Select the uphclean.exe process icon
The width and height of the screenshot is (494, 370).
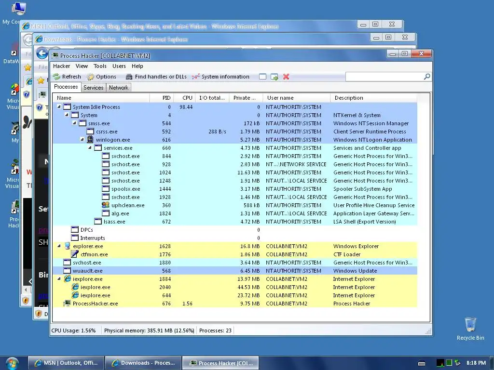click(x=106, y=205)
